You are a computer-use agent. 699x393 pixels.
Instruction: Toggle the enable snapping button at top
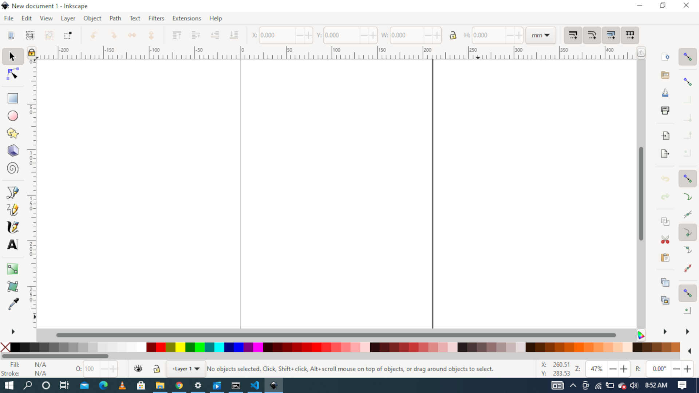tap(687, 57)
